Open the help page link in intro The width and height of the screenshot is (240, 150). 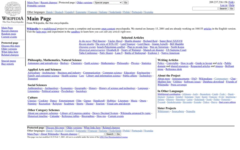[41, 32]
